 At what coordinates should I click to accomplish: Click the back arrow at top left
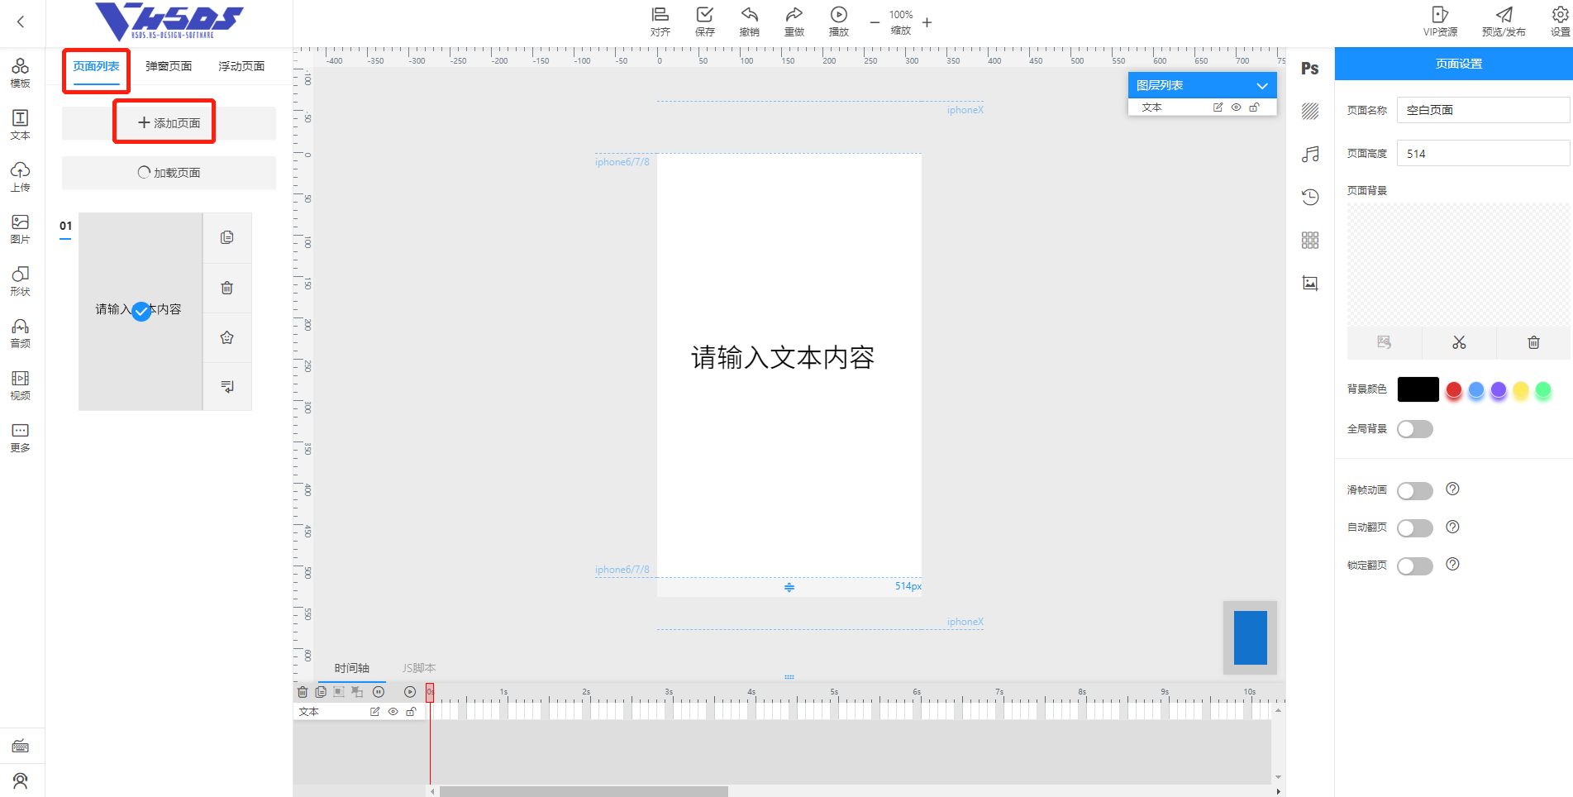tap(21, 21)
